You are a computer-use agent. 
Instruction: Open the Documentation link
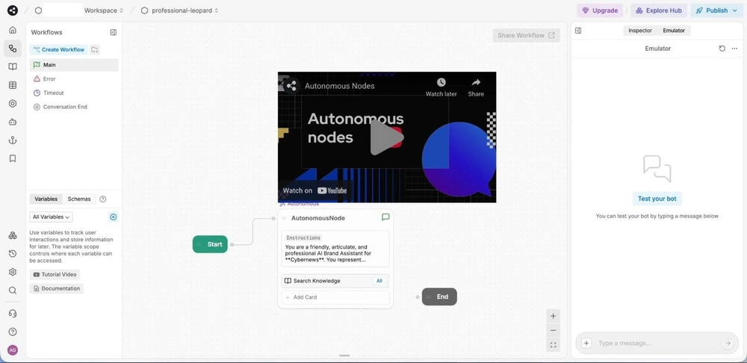click(x=56, y=289)
